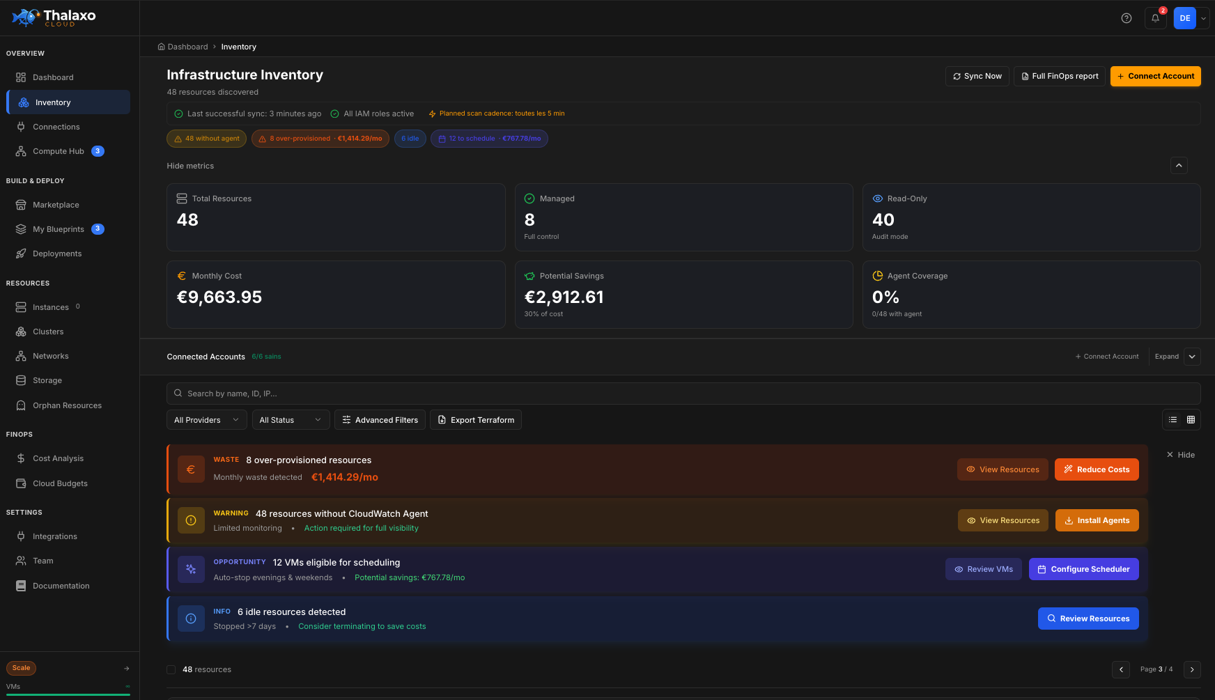
Task: Click the Team people icon
Action: tap(21, 561)
